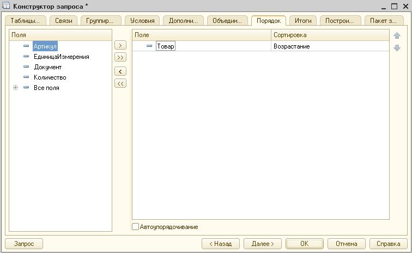Click the Запрос button
412x253 pixels.
click(x=24, y=244)
